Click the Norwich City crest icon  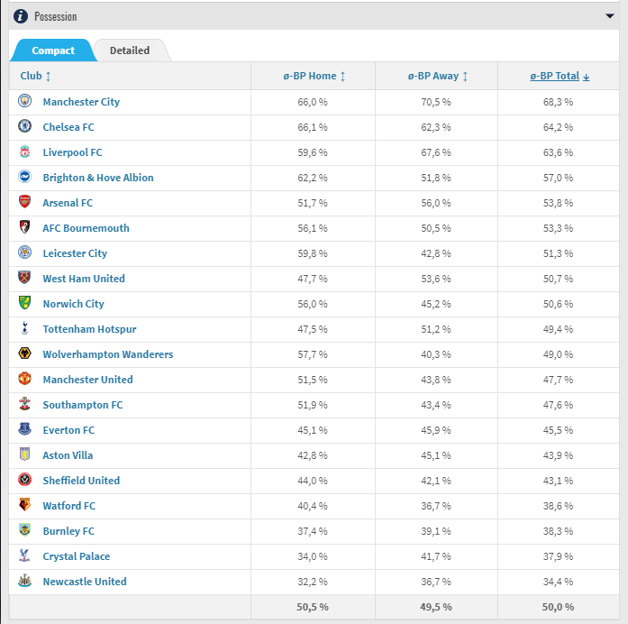tap(25, 303)
